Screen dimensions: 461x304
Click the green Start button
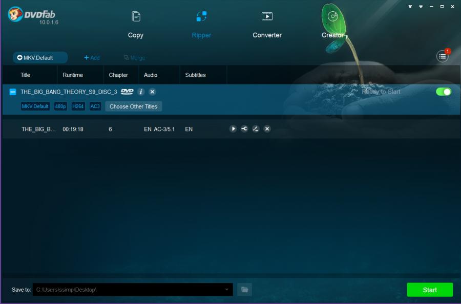click(x=430, y=290)
